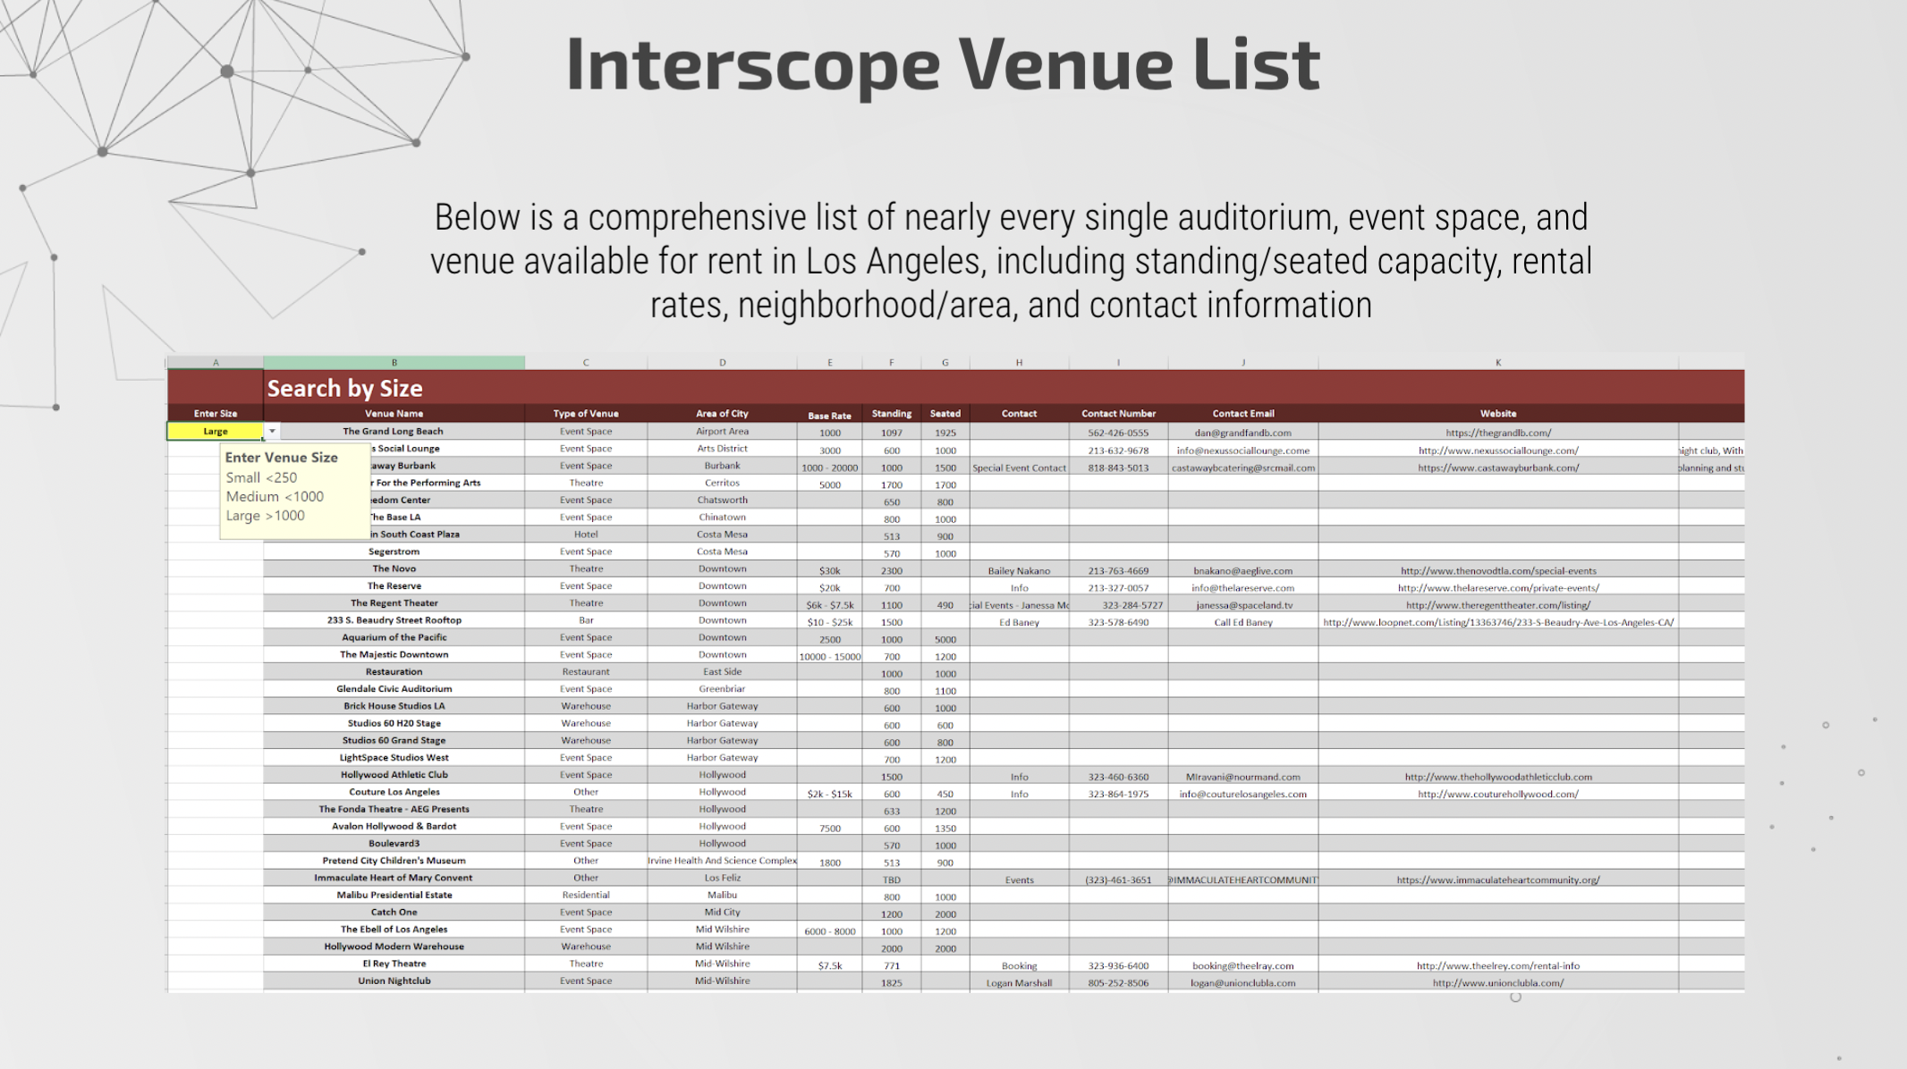Click the 'Website' column header

(x=1498, y=414)
